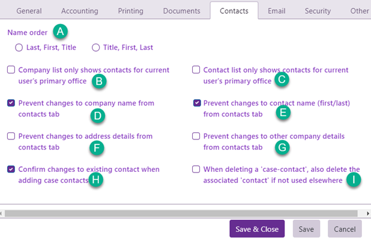Click the green I annotation marker
371x238 pixels.
click(354, 180)
